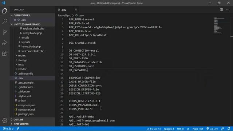This screenshot has height=131, width=233.
Task: Open welcome.blade.php file
Action: [x=33, y=51]
